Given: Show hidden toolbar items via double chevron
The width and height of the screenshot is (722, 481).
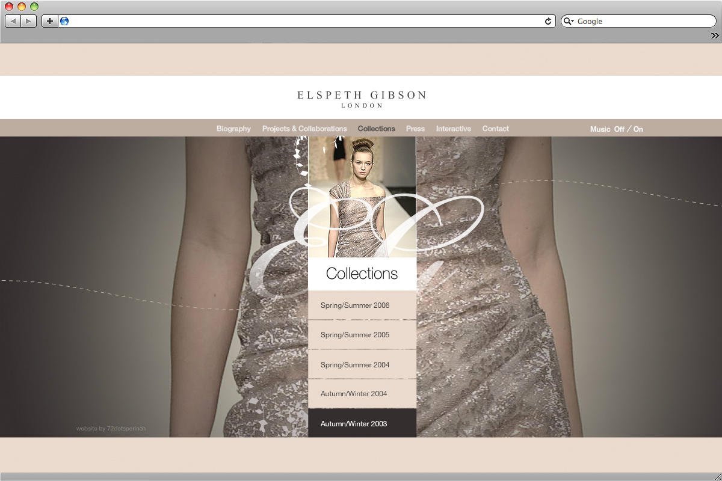Looking at the screenshot, I should [715, 35].
